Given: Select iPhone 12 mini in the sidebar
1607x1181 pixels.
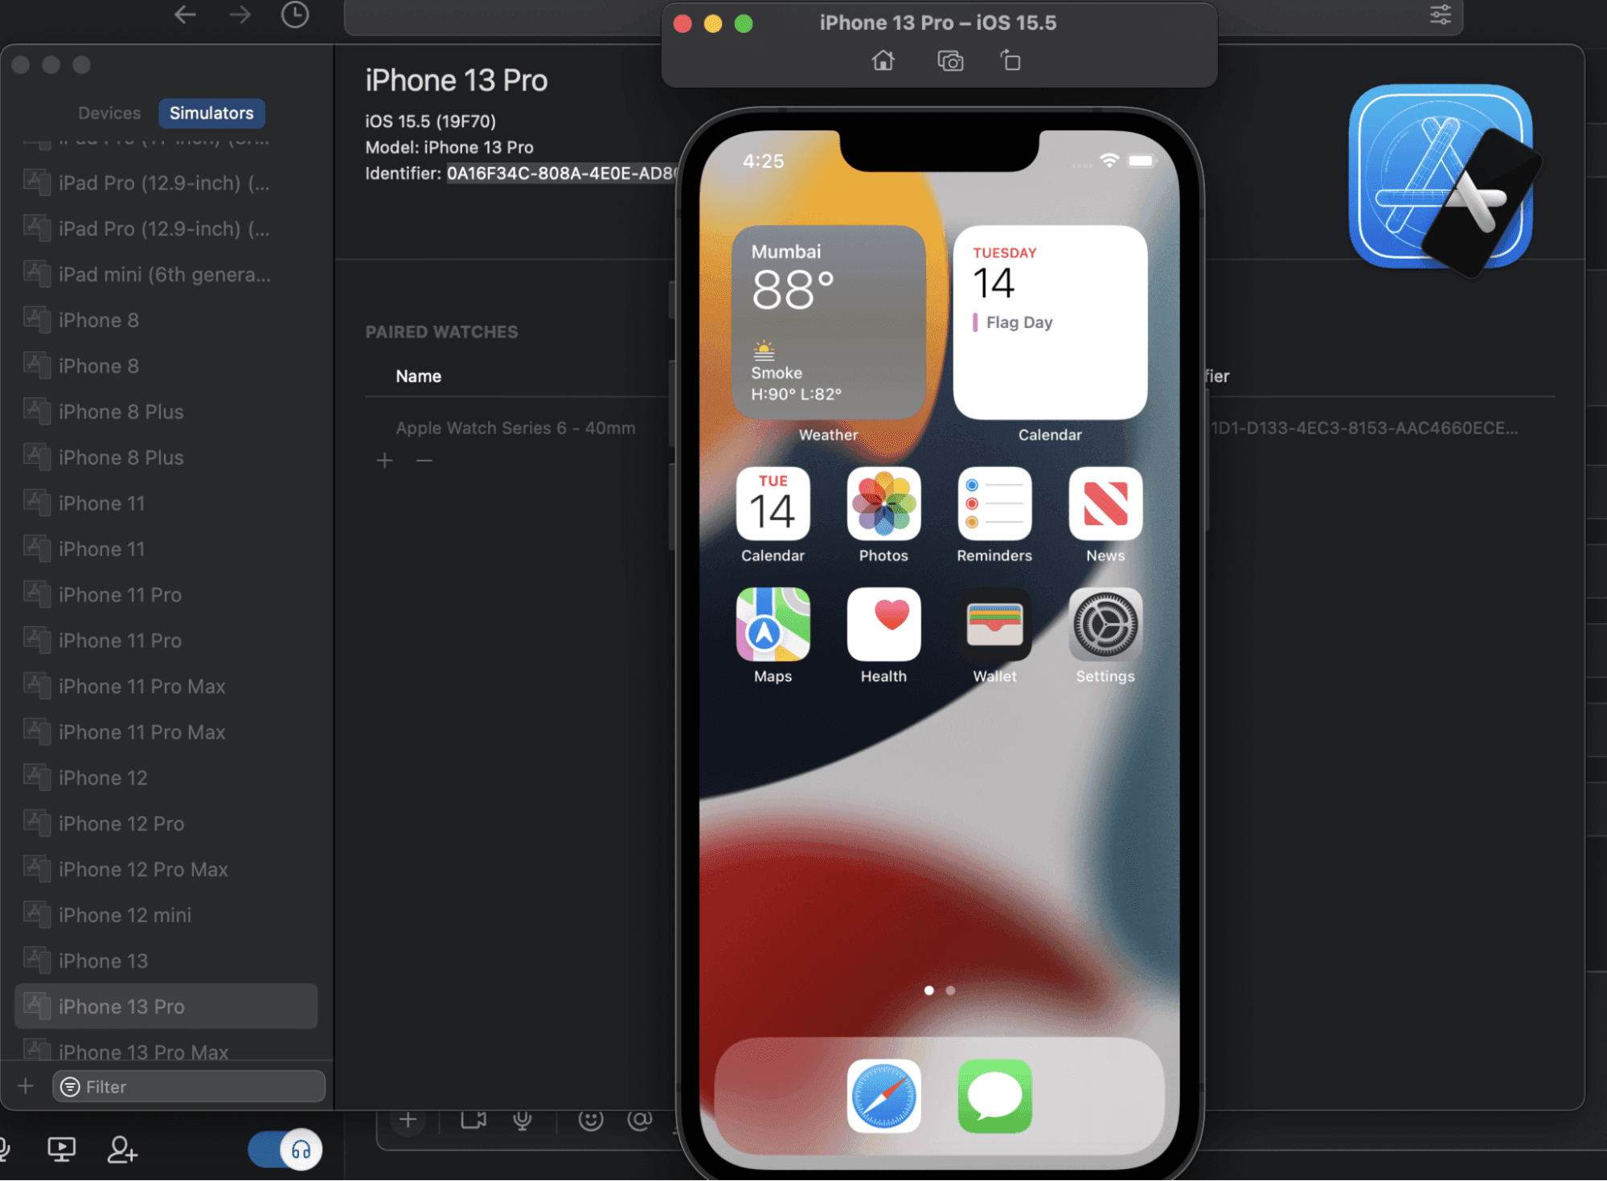Looking at the screenshot, I should [x=125, y=914].
